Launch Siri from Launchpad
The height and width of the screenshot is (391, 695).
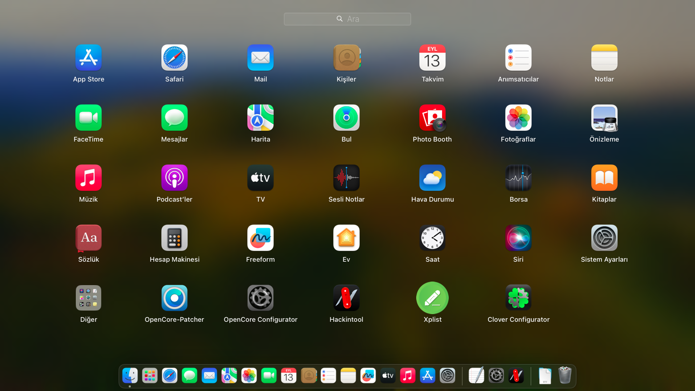tap(518, 238)
